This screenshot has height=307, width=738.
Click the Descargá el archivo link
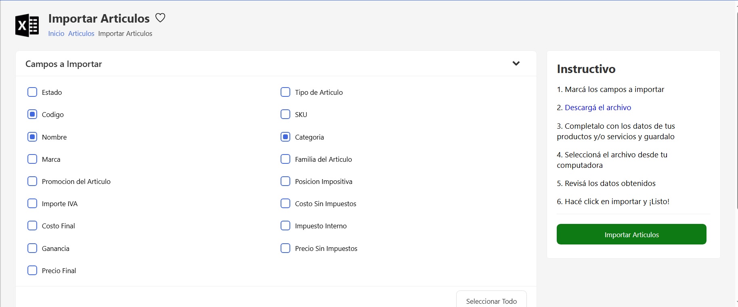point(598,108)
